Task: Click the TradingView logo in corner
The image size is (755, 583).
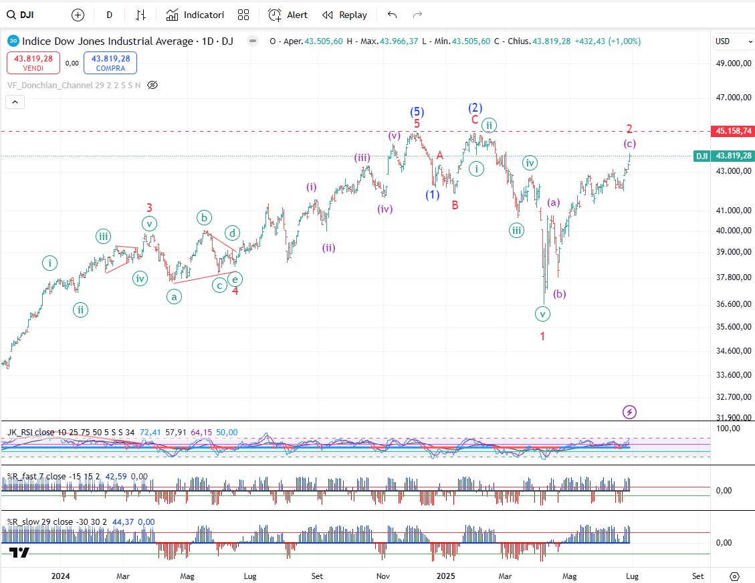Action: coord(19,553)
